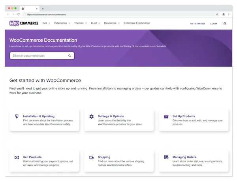The width and height of the screenshot is (237, 181).
Task: Click the WooCommerce logo
Action: [x=24, y=23]
